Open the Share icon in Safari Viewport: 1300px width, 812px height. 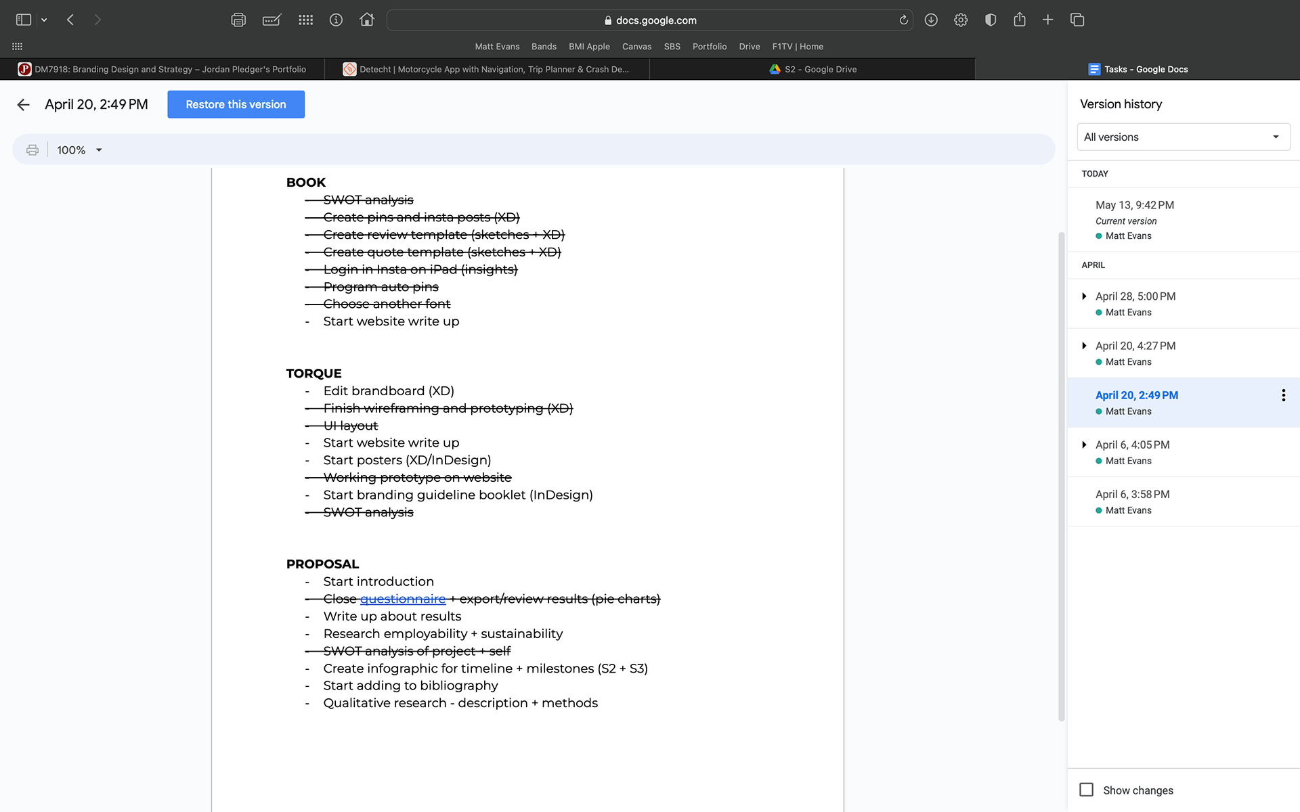tap(1020, 20)
